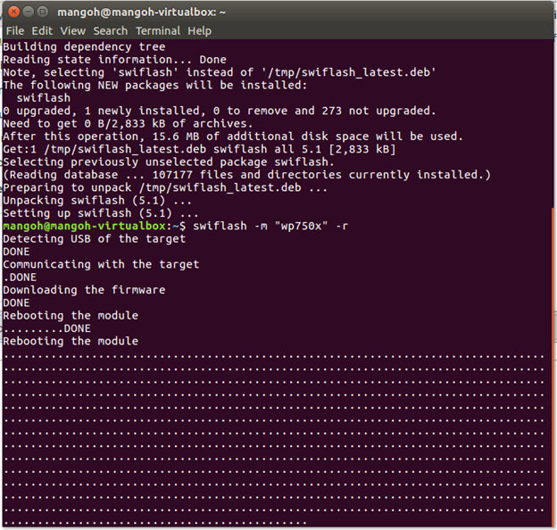This screenshot has height=530, width=557.
Task: Click the "Building dependency tree" line
Action: (x=84, y=46)
